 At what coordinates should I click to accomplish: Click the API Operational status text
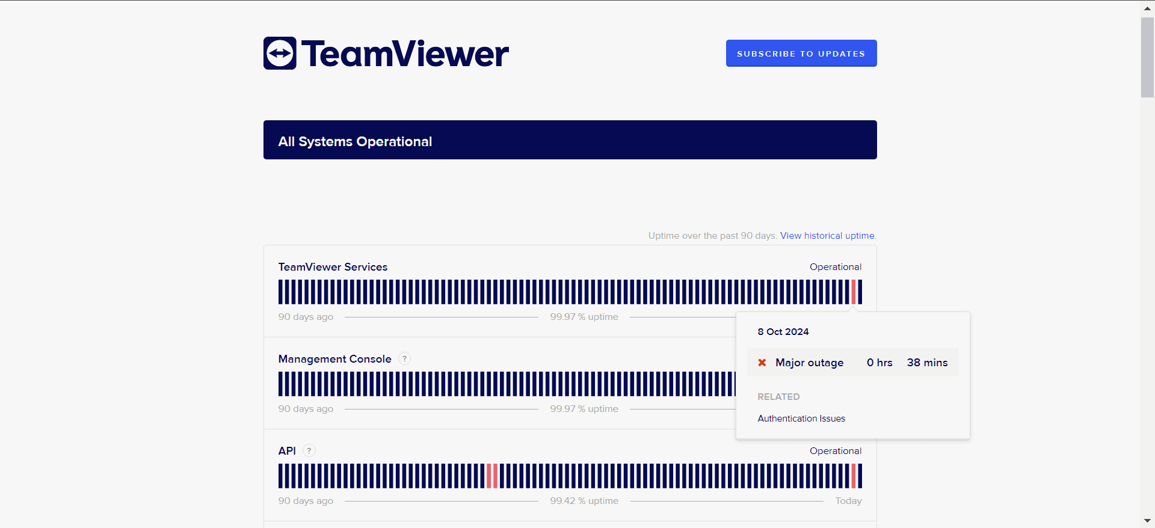tap(836, 451)
